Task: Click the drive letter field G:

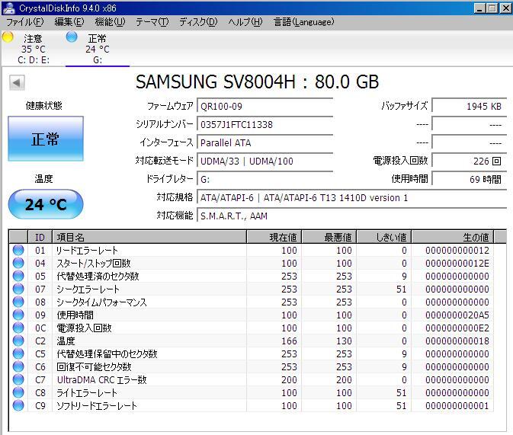Action: pyautogui.click(x=265, y=180)
